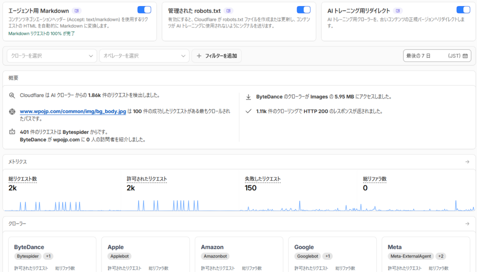Click bot icon beside Bytespider request line
The image size is (477, 272).
click(12, 132)
